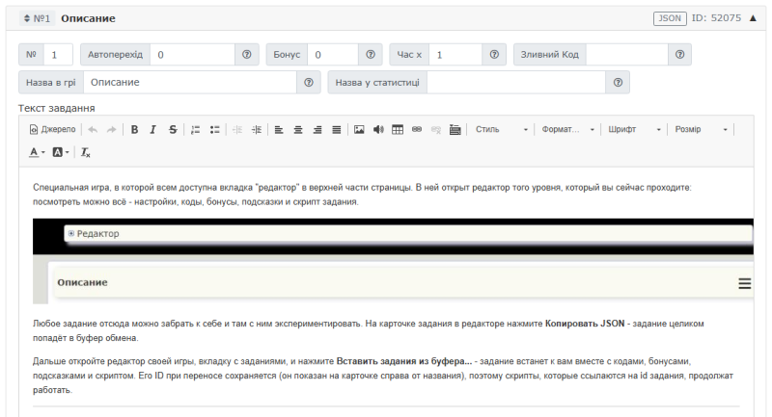Insert an image into the text
This screenshot has height=417, width=772.
[359, 130]
